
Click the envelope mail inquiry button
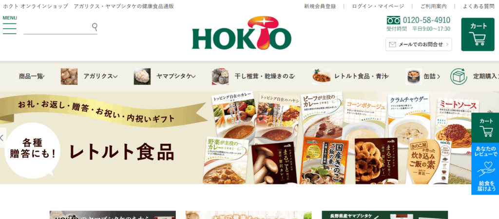419,44
